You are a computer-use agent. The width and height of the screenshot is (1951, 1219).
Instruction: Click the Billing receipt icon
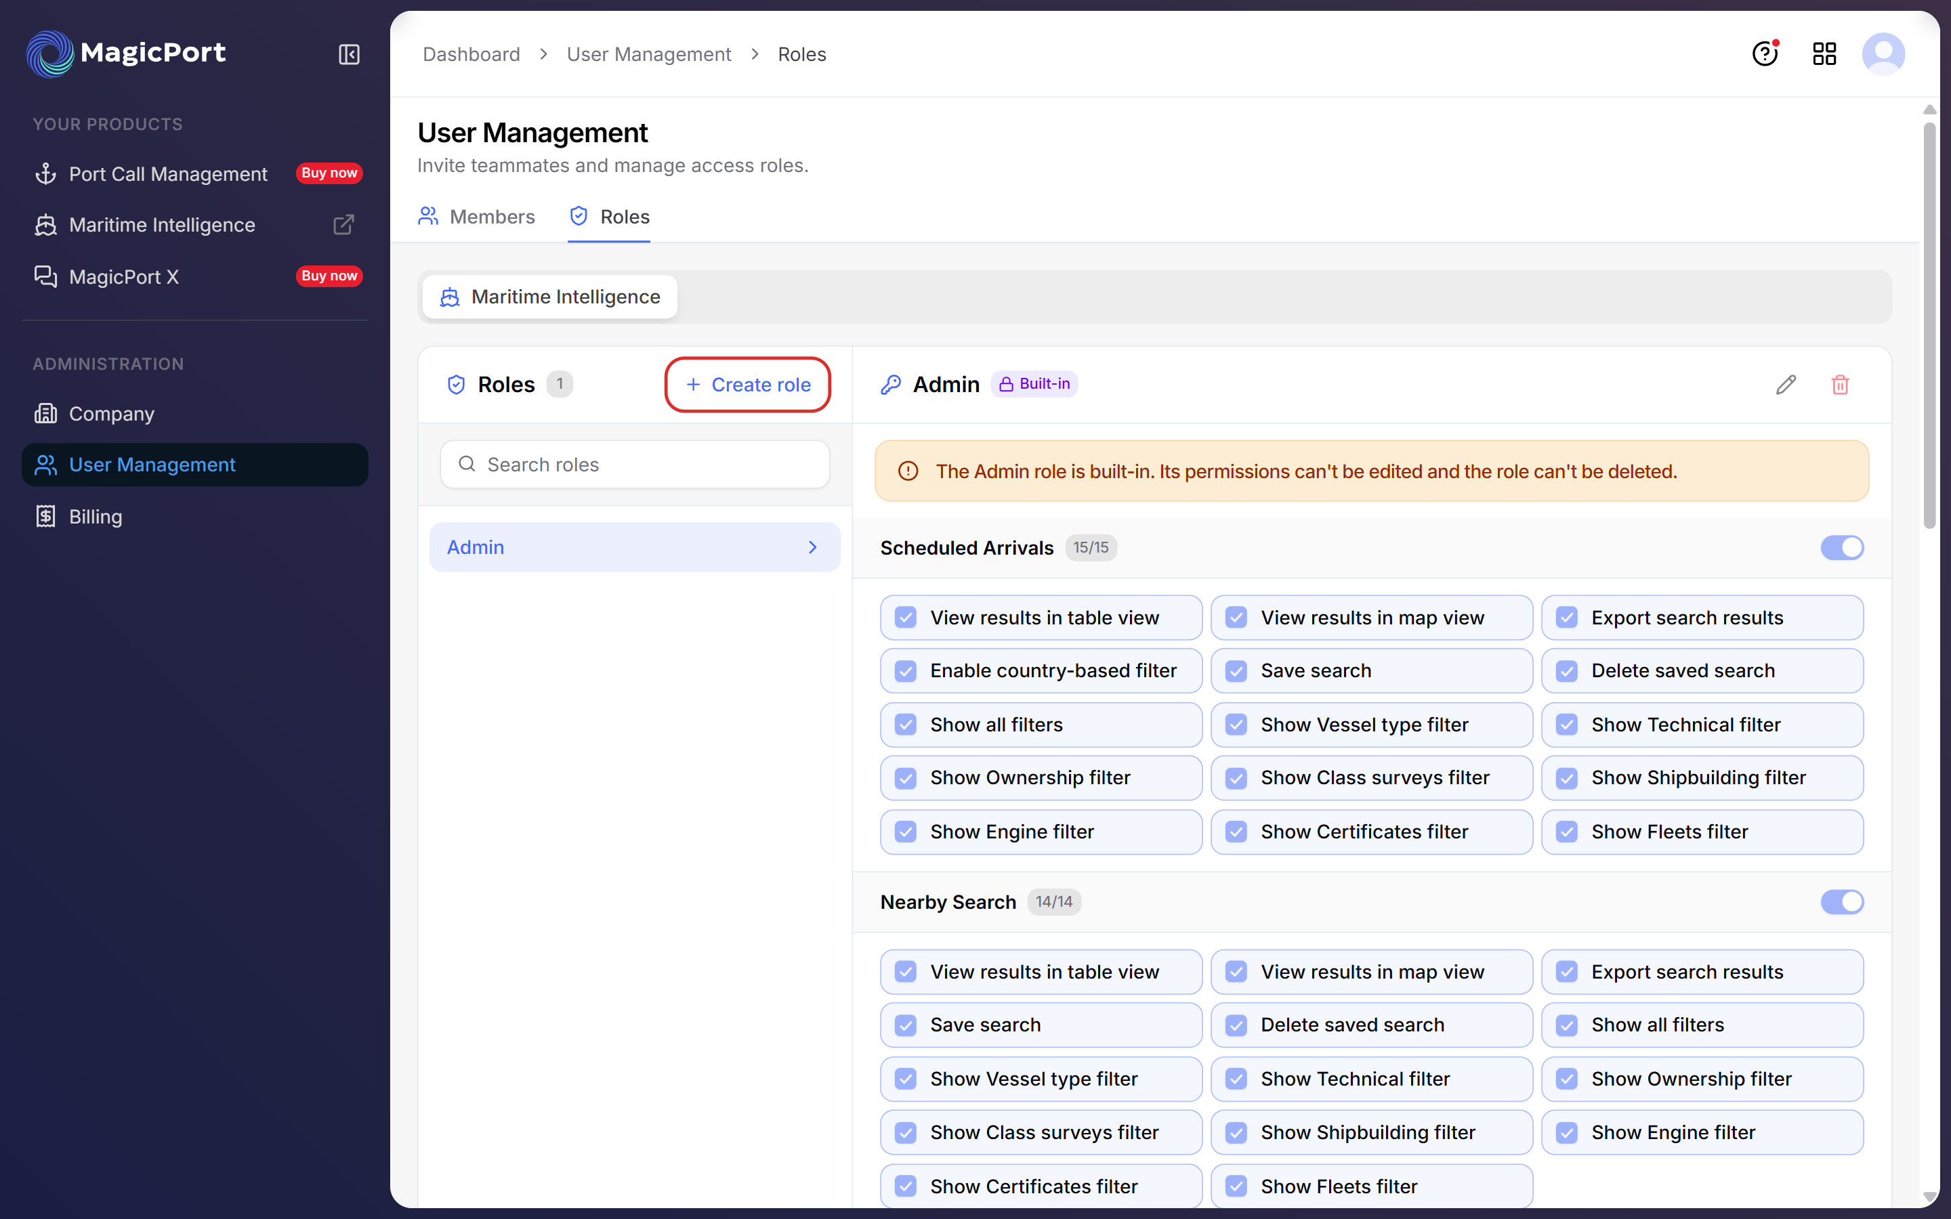(x=46, y=516)
